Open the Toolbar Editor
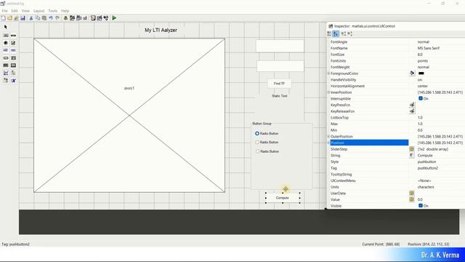465x262 pixels. pos(85,18)
